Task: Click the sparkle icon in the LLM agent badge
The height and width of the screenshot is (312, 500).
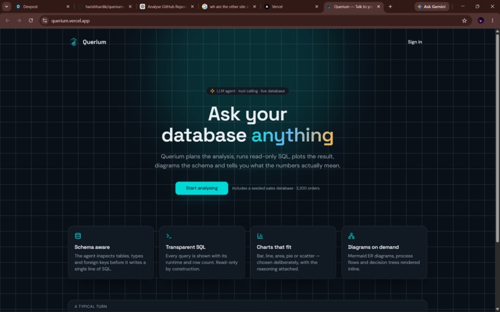Action: (212, 91)
